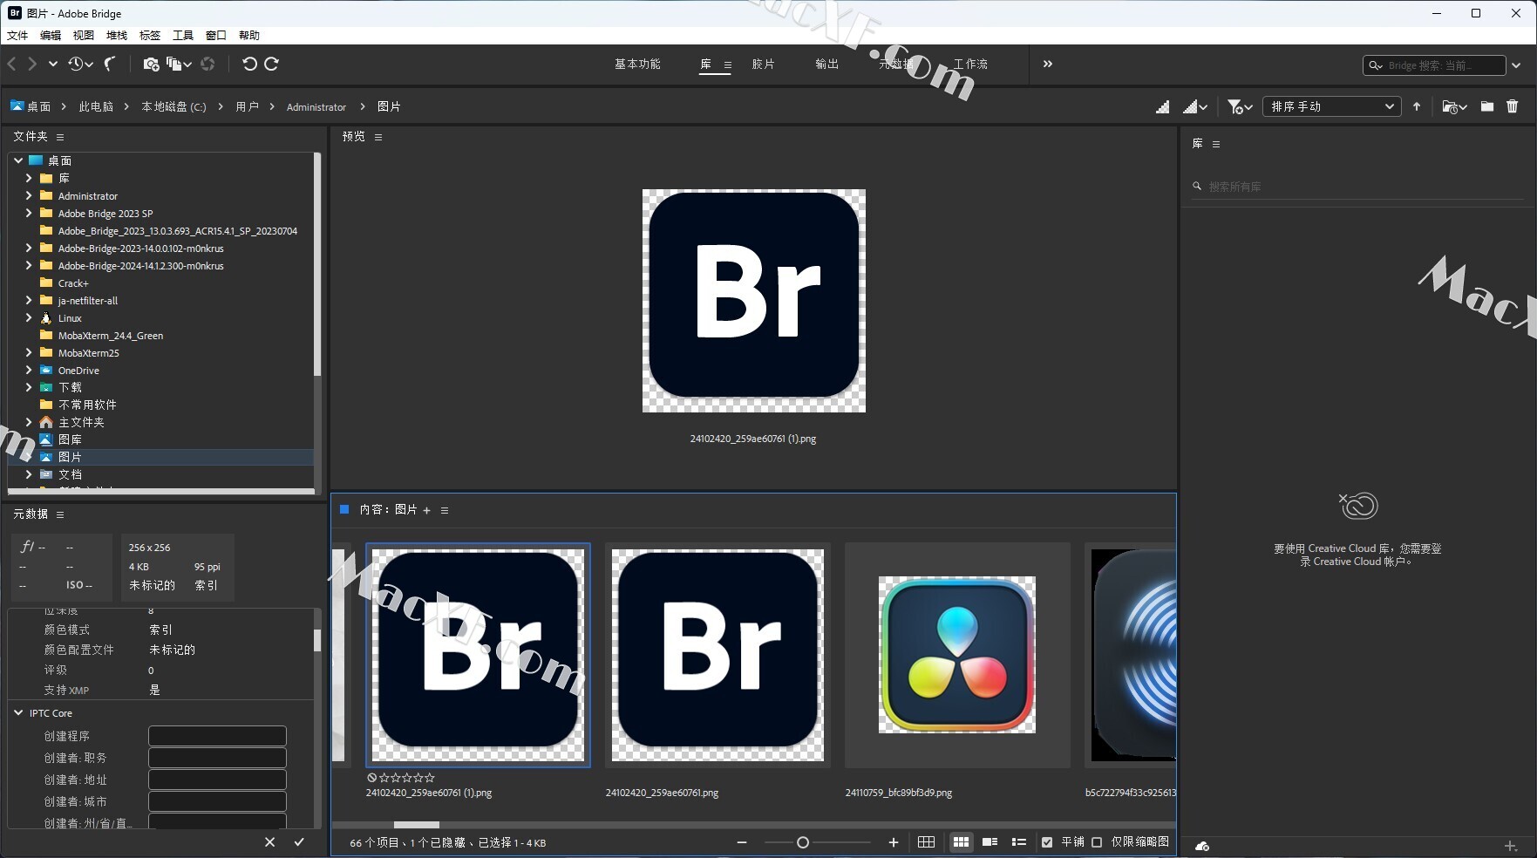The width and height of the screenshot is (1537, 858).
Task: Switch to 基本功能 workspace
Action: [637, 64]
